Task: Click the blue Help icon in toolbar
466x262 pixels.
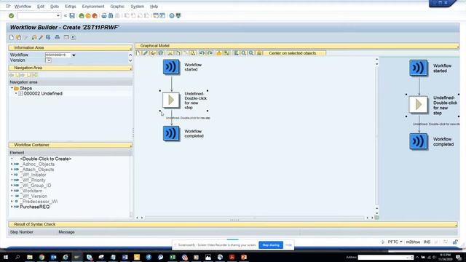Action: click(x=172, y=16)
